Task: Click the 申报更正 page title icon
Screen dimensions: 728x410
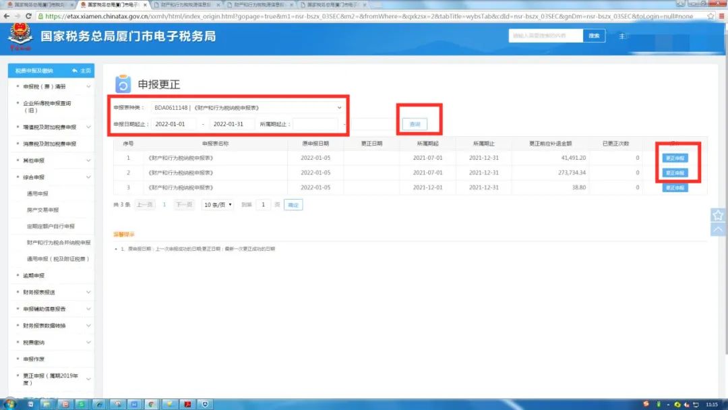Action: pyautogui.click(x=123, y=84)
